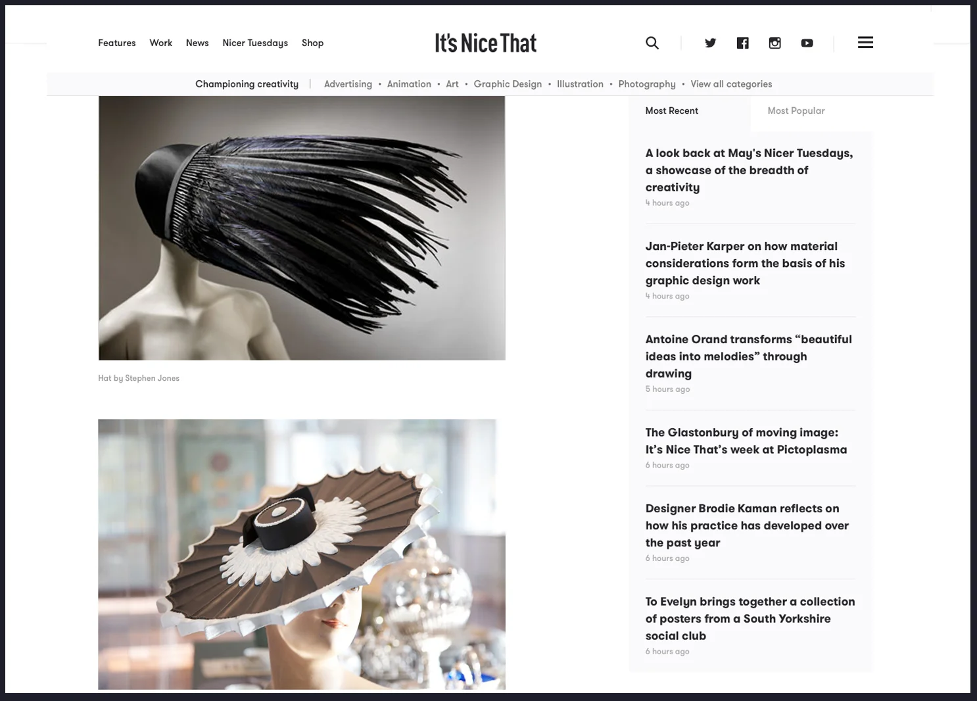Screen dimensions: 977x701
Task: Browse the Advertising category
Action: pyautogui.click(x=348, y=84)
